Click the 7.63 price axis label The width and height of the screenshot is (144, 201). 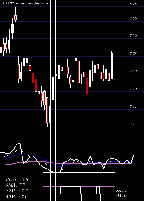tap(133, 71)
